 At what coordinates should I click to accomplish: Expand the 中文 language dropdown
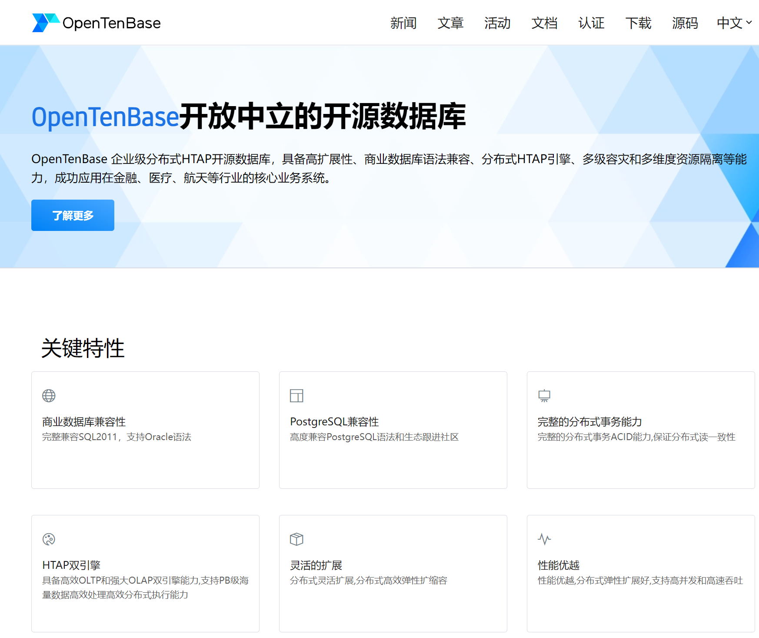pyautogui.click(x=734, y=23)
